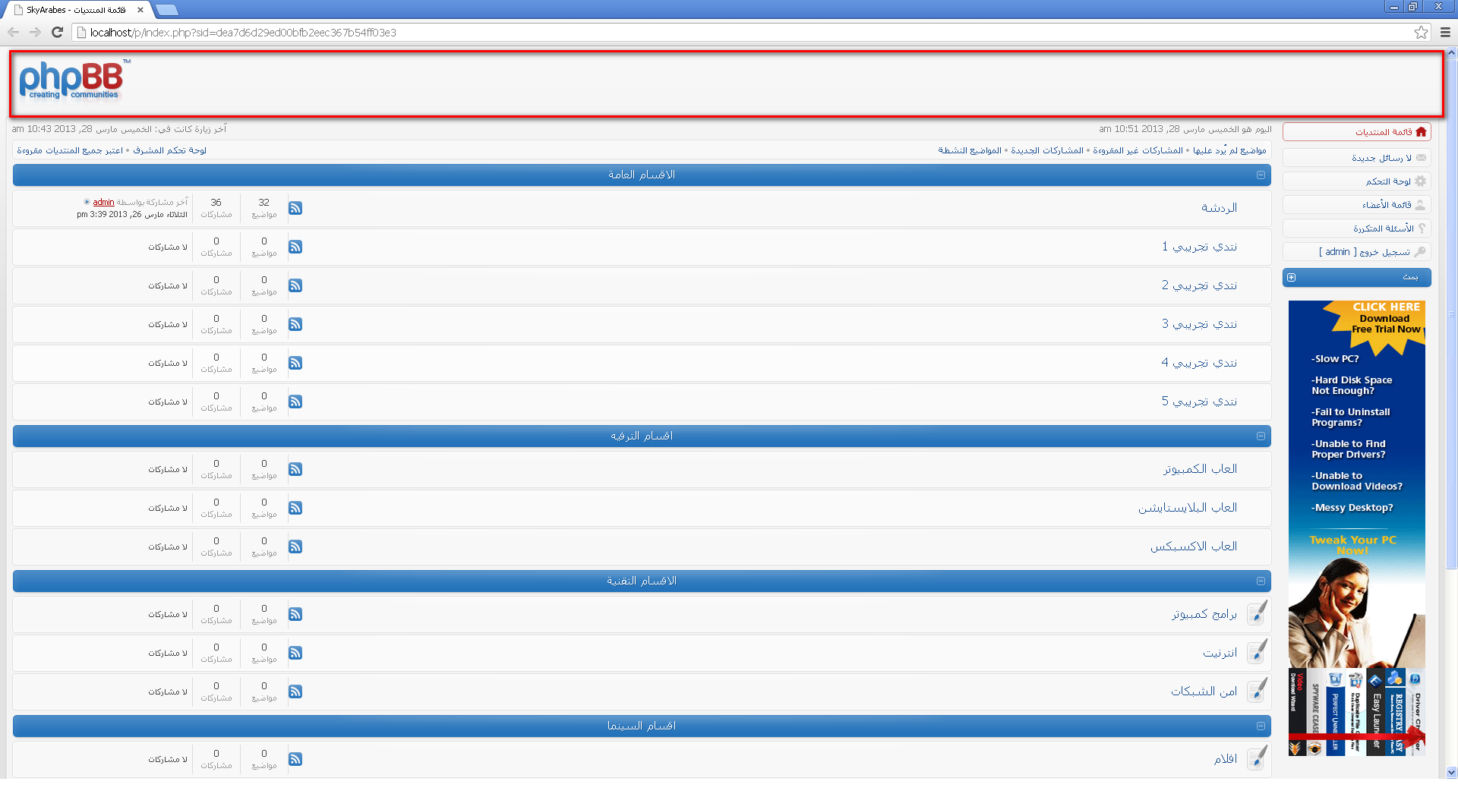Screen dimensions: 1458x797
Task: Bookmark this page with the star icon
Action: coord(1421,33)
